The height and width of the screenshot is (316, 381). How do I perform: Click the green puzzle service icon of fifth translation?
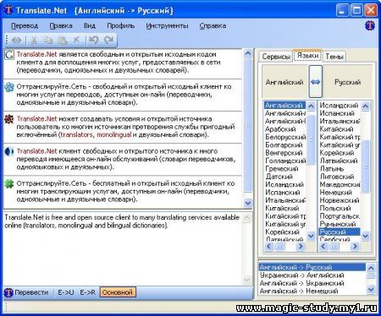pos(9,184)
